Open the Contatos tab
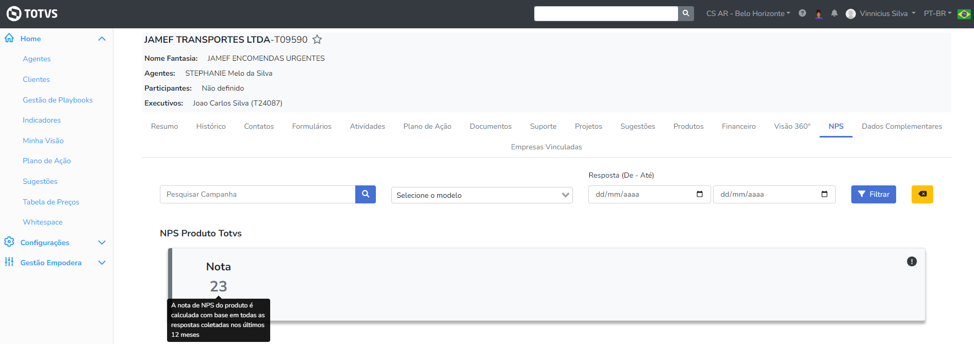Image resolution: width=974 pixels, height=344 pixels. click(x=259, y=126)
